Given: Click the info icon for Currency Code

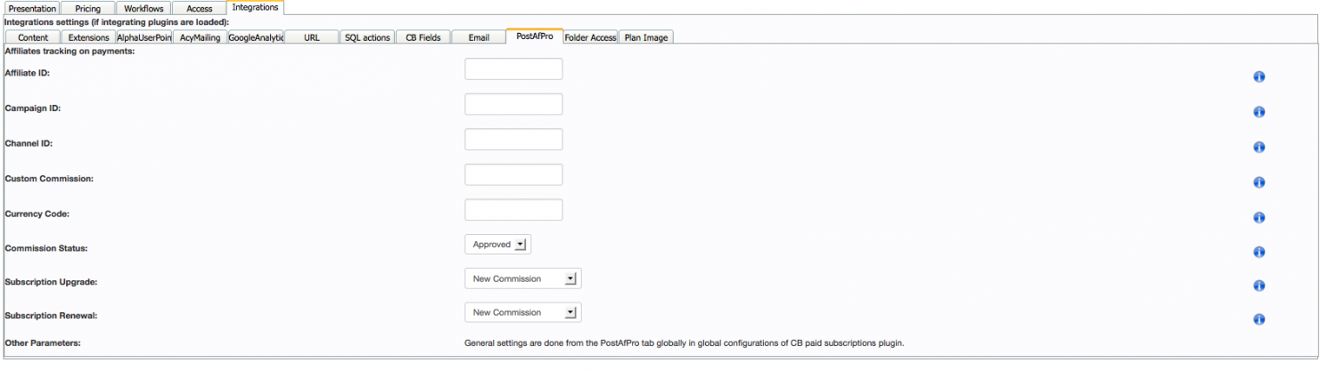Looking at the screenshot, I should coord(1259,217).
